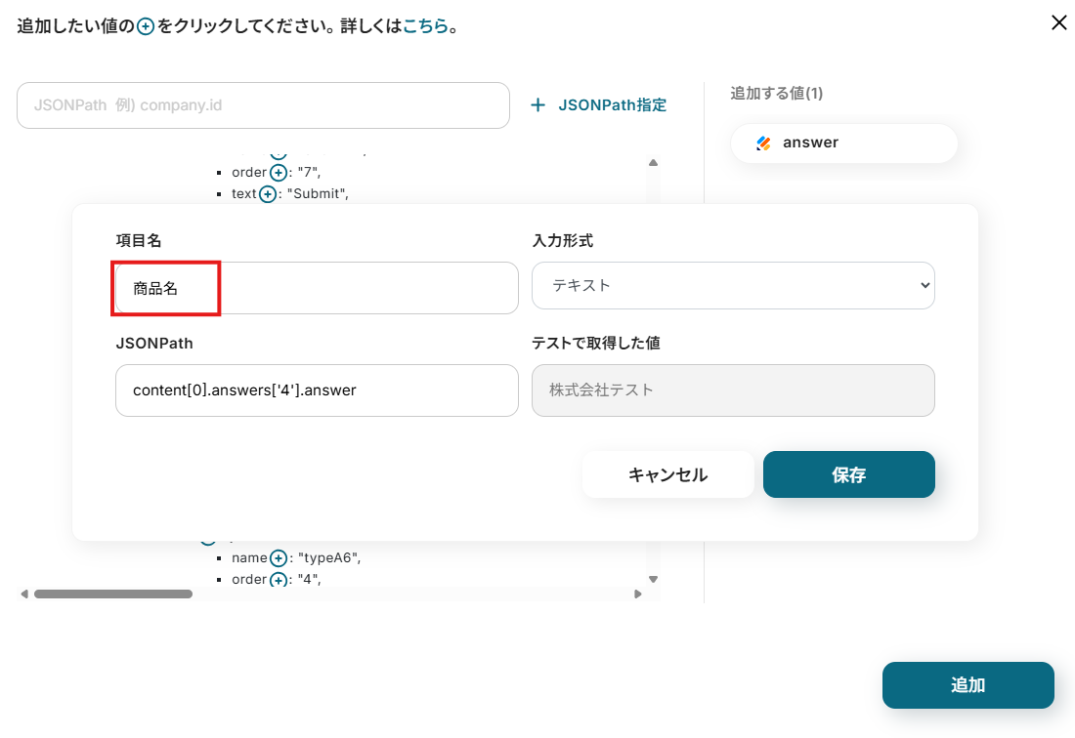The image size is (1075, 738).
Task: Click the キャンセル button
Action: tap(667, 474)
